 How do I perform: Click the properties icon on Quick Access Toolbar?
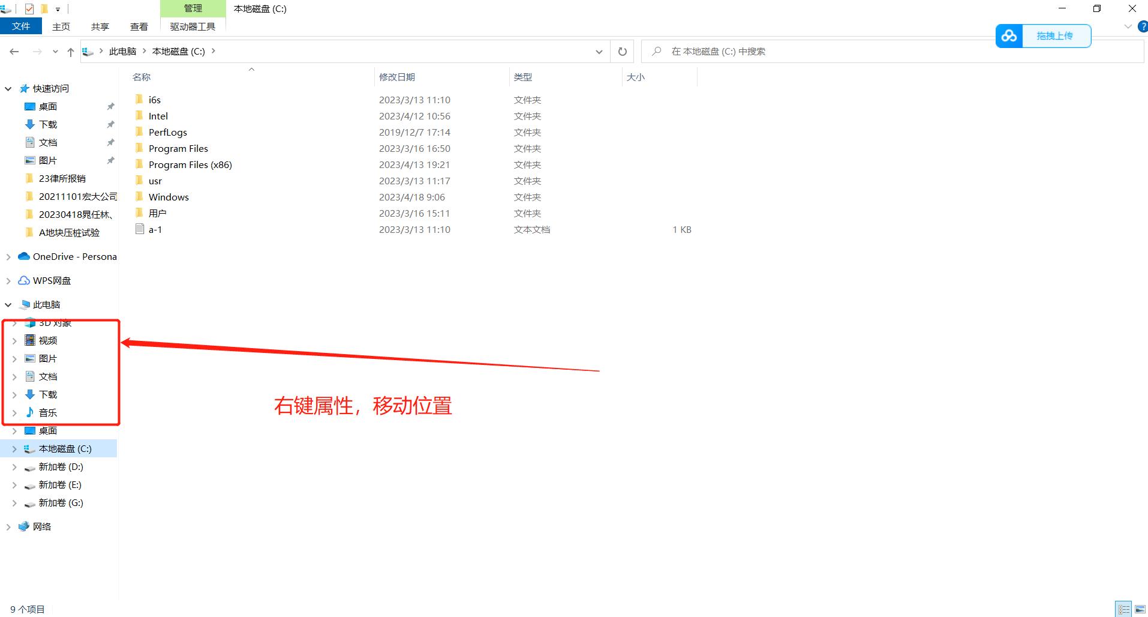click(x=29, y=8)
